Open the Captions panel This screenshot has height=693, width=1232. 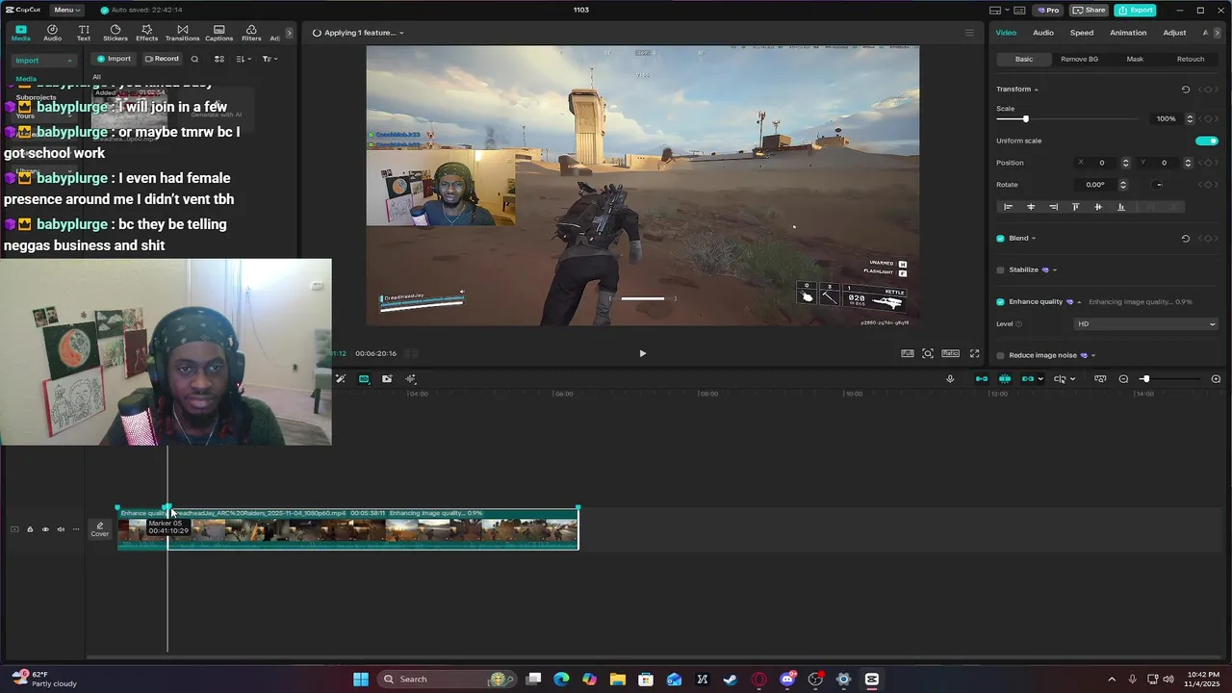pos(218,33)
